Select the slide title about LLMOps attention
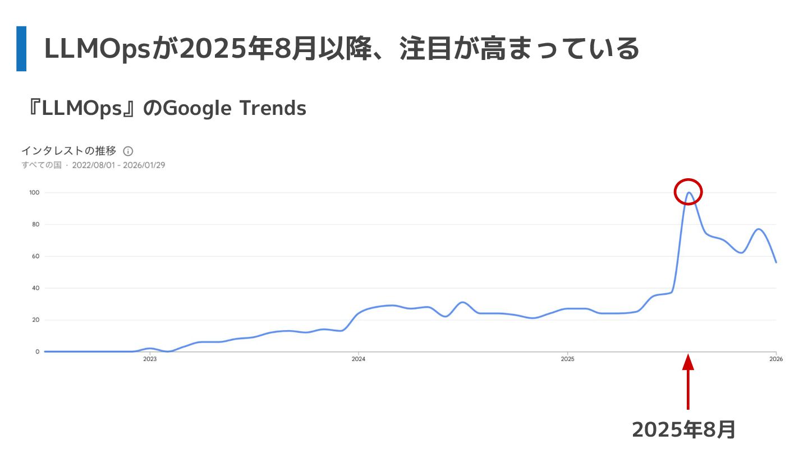Viewport: 808px width, 454px height. tap(341, 49)
